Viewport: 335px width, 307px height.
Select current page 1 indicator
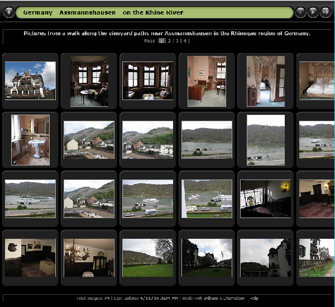(x=162, y=41)
